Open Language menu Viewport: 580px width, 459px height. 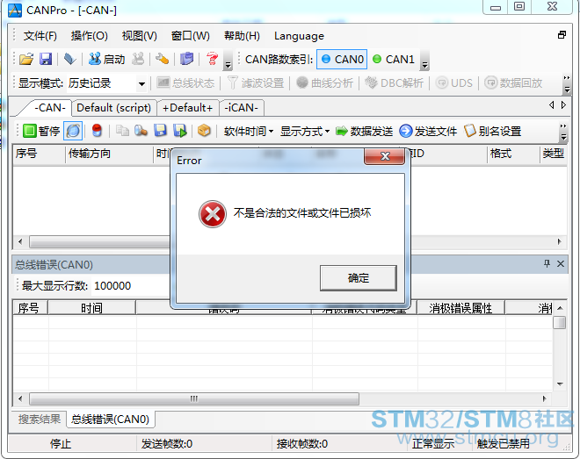tap(299, 36)
